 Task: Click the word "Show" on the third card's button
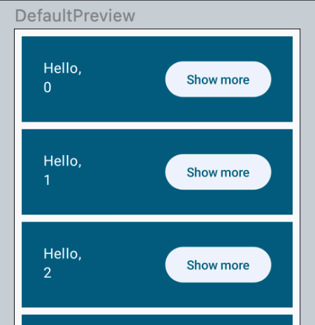tap(202, 265)
